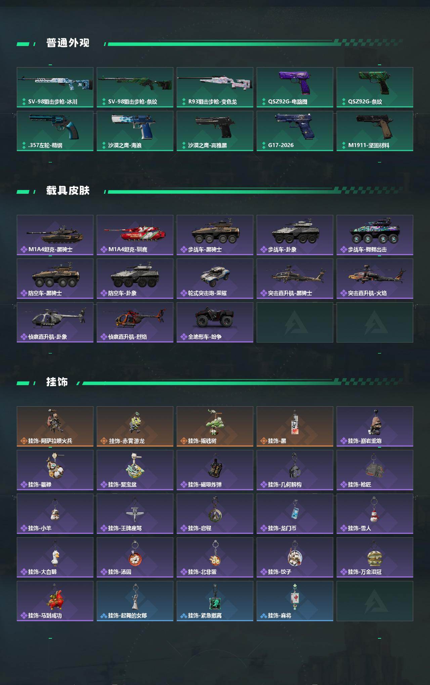Click the 轮式突击炮-荣耀 vehicle skin
This screenshot has width=430, height=685.
[x=215, y=279]
